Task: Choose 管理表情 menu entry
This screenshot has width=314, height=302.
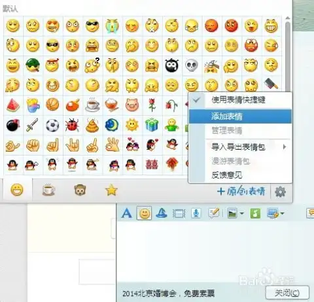Action: tap(240, 131)
